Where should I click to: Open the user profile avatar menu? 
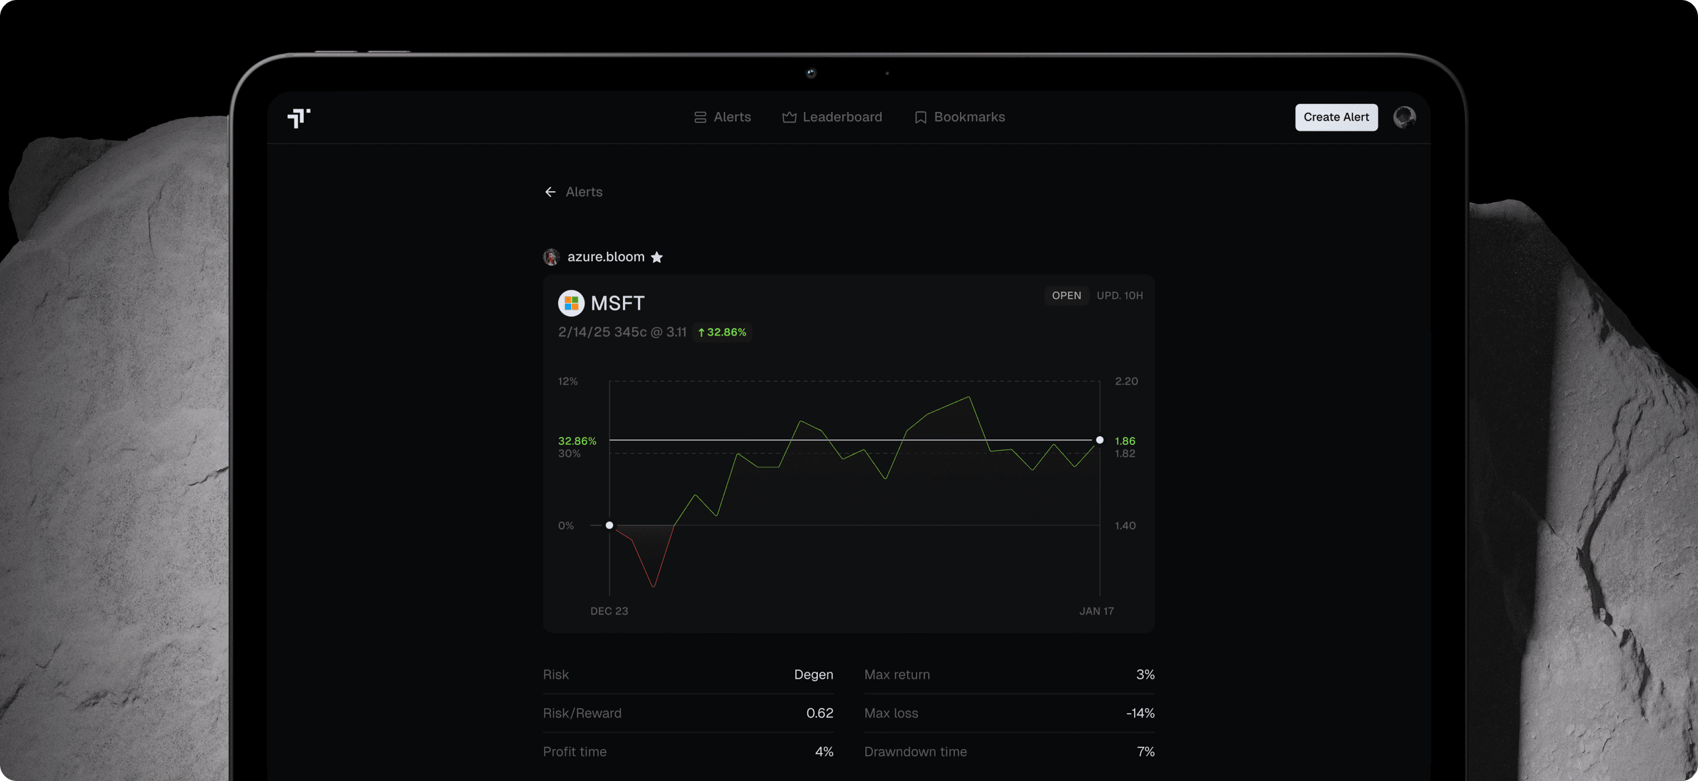pos(1404,117)
